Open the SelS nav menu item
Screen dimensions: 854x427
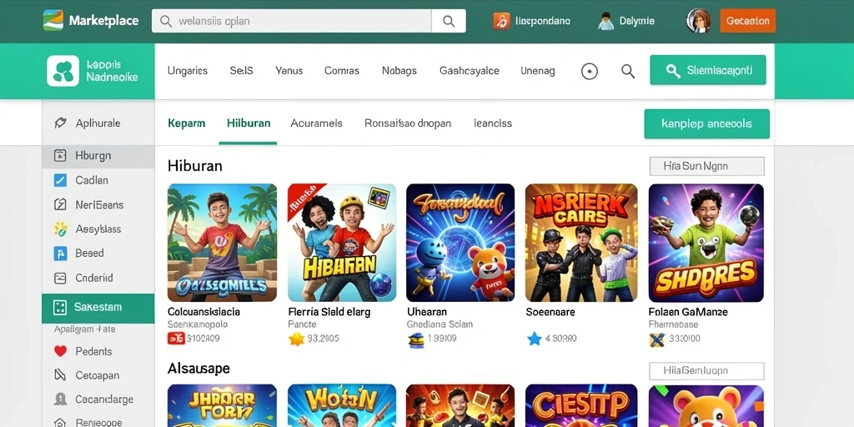(x=241, y=71)
